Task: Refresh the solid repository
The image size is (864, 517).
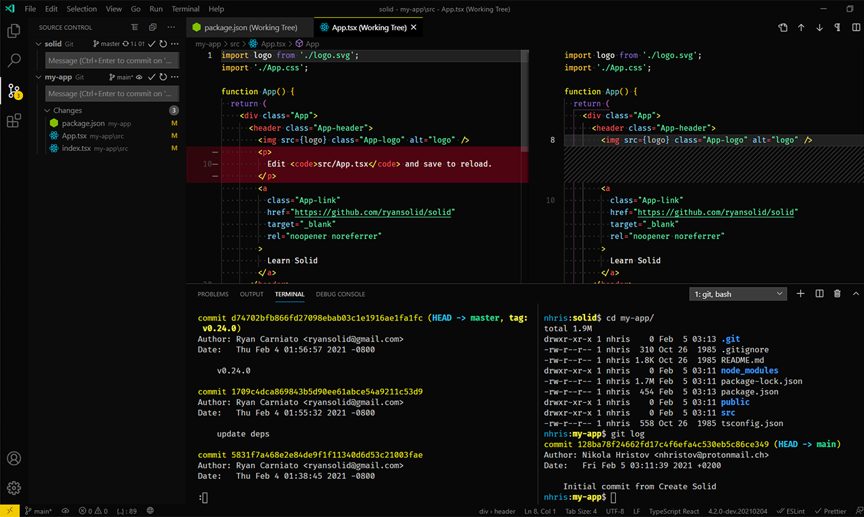Action: click(x=163, y=44)
